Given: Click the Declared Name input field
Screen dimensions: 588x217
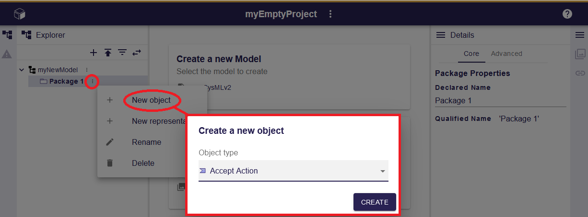Looking at the screenshot, I should coord(500,101).
